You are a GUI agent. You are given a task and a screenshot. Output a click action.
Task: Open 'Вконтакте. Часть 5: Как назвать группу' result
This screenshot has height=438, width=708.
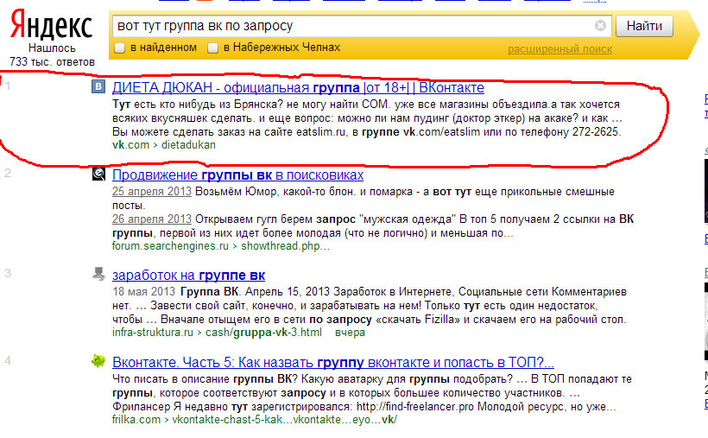[332, 362]
